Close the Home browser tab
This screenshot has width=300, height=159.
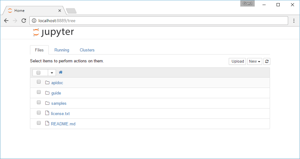click(60, 11)
